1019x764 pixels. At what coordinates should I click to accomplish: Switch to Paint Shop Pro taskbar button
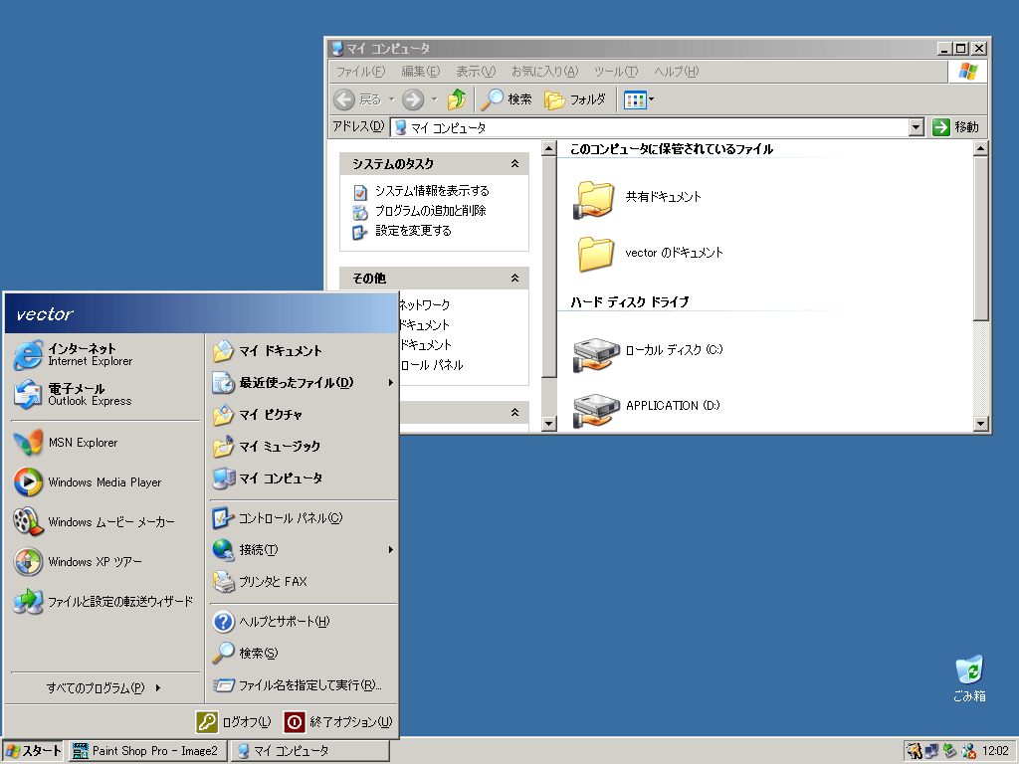click(x=147, y=751)
